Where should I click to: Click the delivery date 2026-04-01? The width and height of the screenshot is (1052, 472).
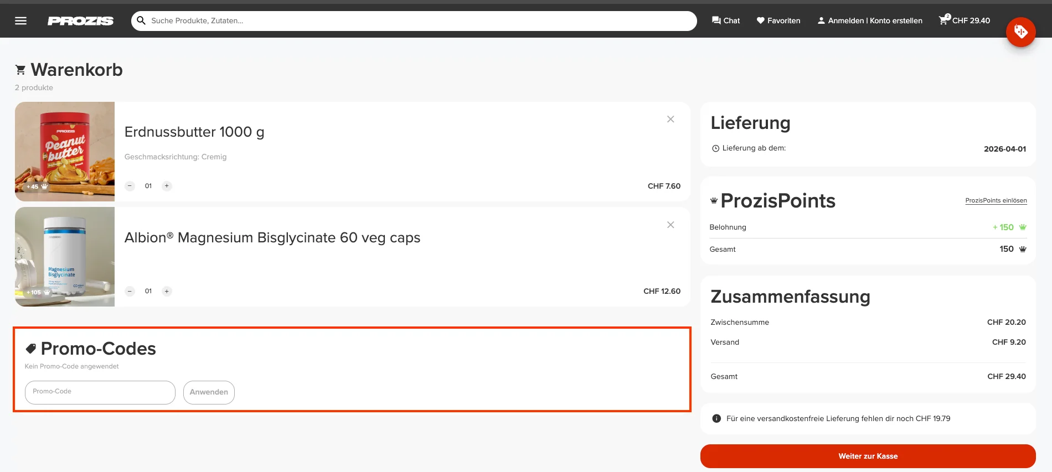point(1005,149)
